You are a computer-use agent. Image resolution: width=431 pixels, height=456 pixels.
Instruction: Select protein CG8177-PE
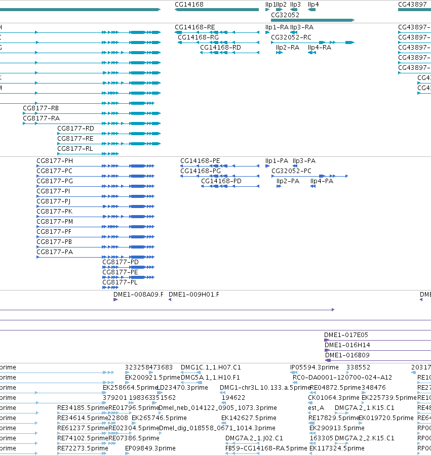[120, 272]
